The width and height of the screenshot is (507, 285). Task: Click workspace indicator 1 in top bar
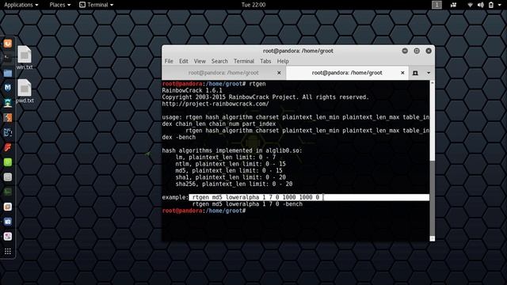click(x=436, y=5)
